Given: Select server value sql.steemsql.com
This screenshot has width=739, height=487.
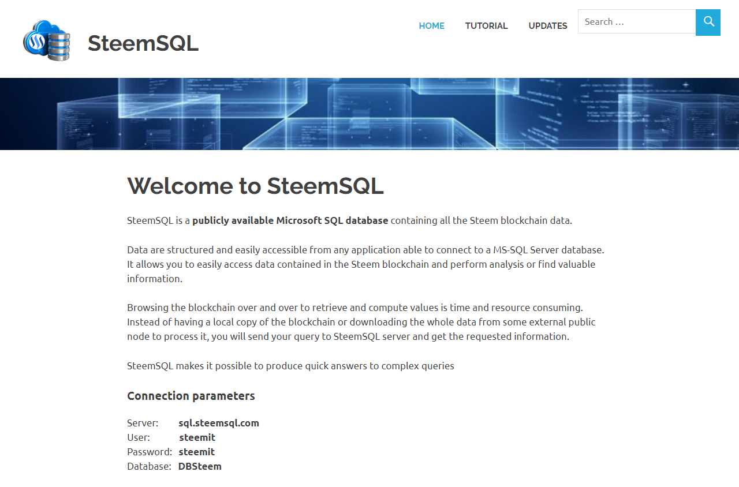Looking at the screenshot, I should click(219, 423).
